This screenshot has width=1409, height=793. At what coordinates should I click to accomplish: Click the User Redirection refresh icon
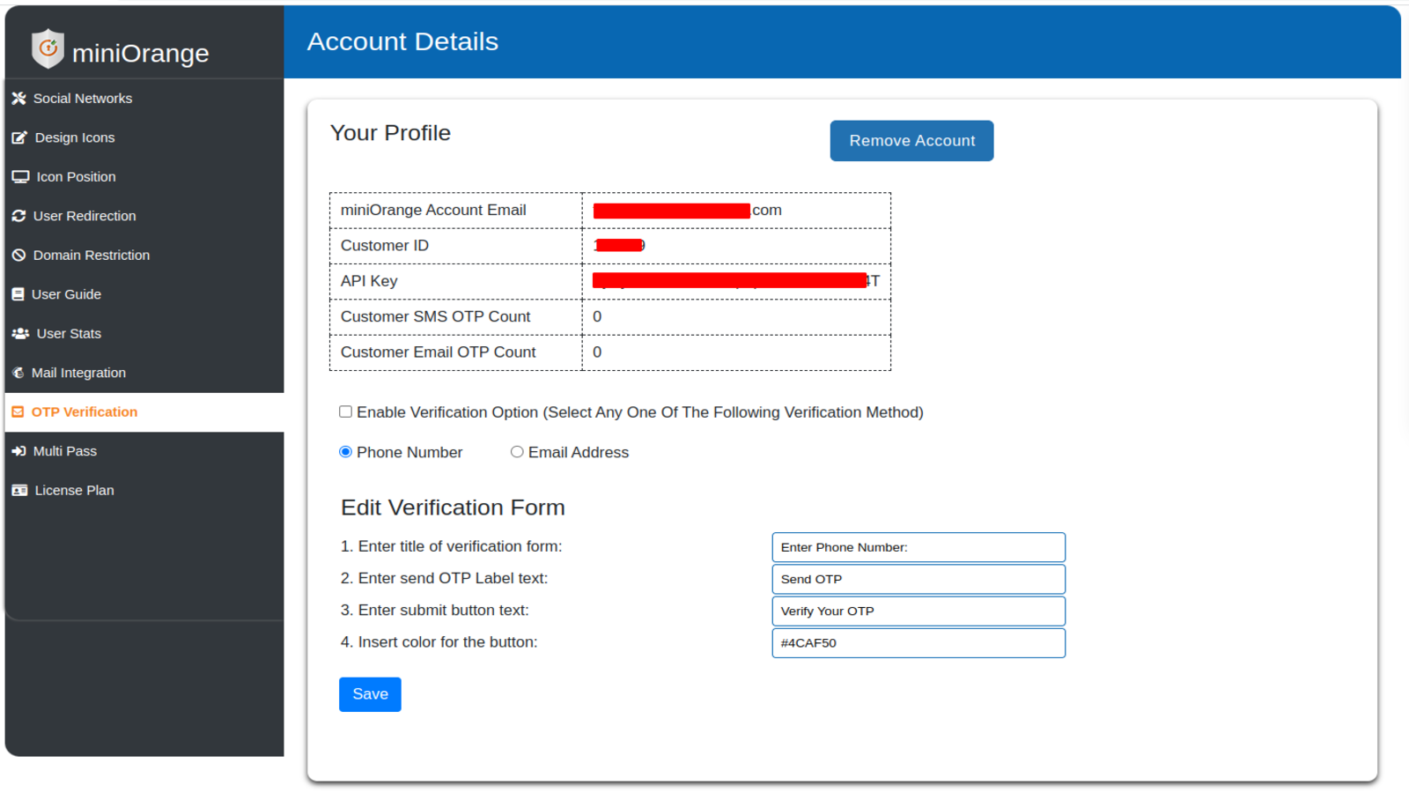click(18, 216)
